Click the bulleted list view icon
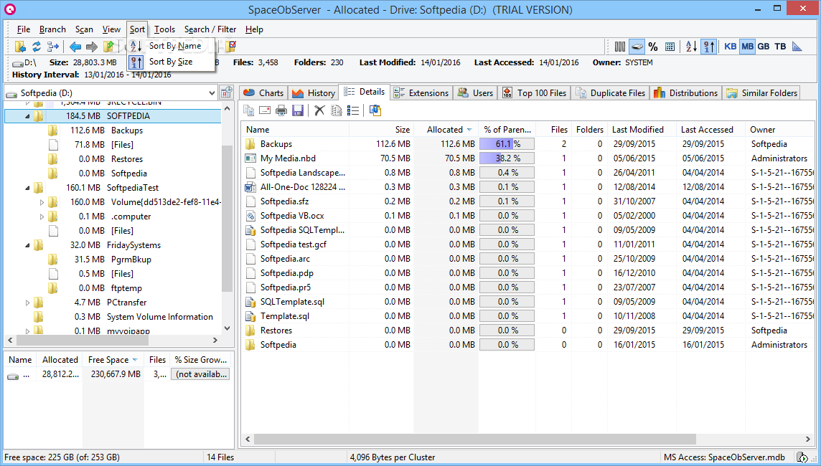 coord(353,110)
